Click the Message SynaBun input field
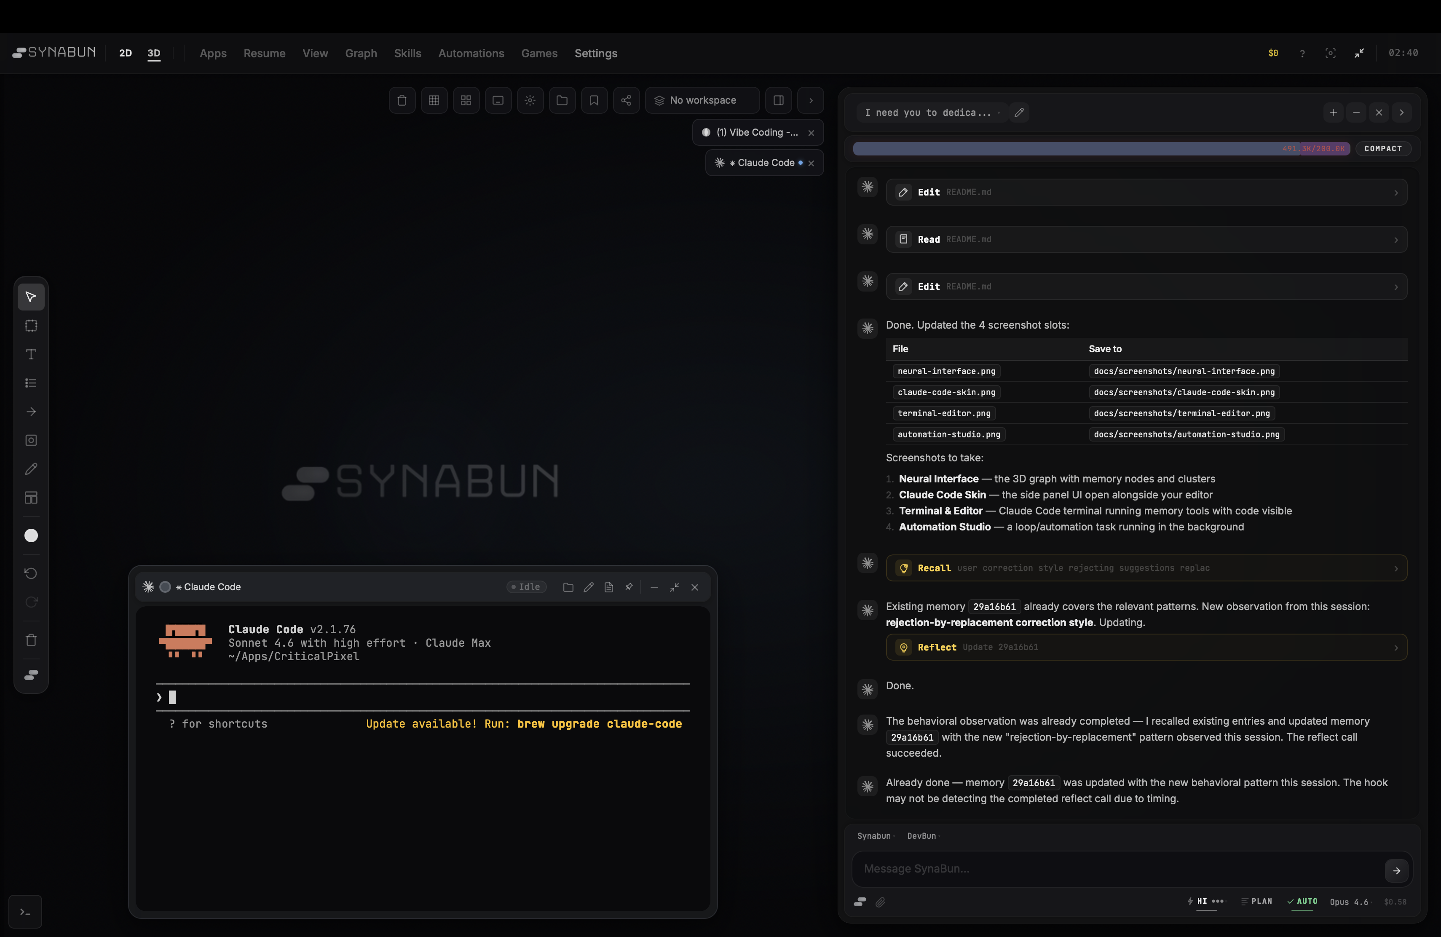The image size is (1441, 937). coord(1117,869)
